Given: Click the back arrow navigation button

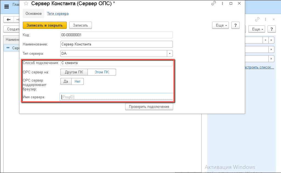Looking at the screenshot, I should pos(9,19).
